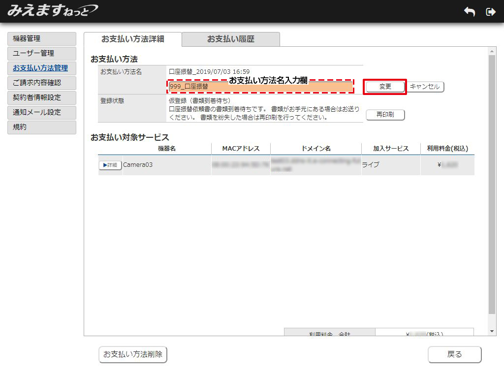Select the お支払い方法詳細 tab

click(132, 39)
